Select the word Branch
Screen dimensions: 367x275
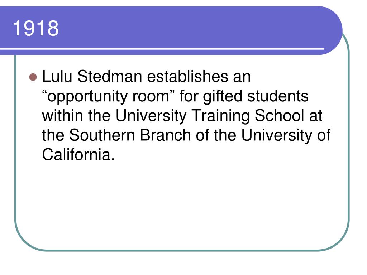(x=165, y=135)
